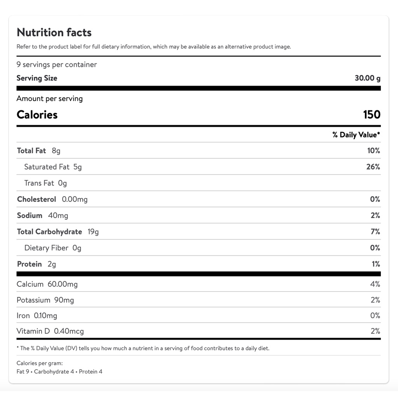Screen dimensions: 398x398
Task: Click the Cholesterol 0.00mg row label
Action: click(x=52, y=199)
